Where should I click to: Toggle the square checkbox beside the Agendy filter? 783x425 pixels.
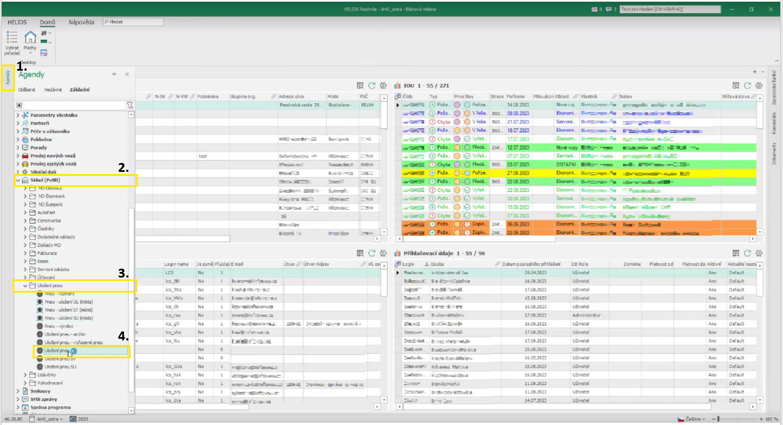[x=19, y=105]
